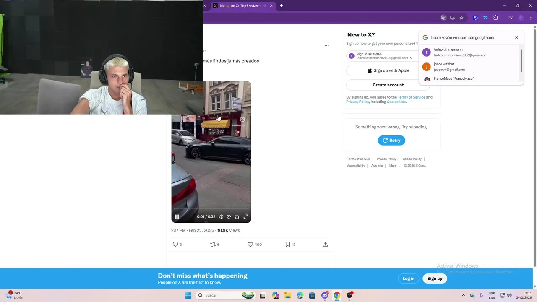Click the share post icon
The image size is (537, 302).
[x=325, y=245]
